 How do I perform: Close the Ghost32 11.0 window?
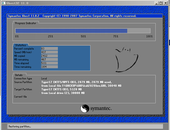166,3
